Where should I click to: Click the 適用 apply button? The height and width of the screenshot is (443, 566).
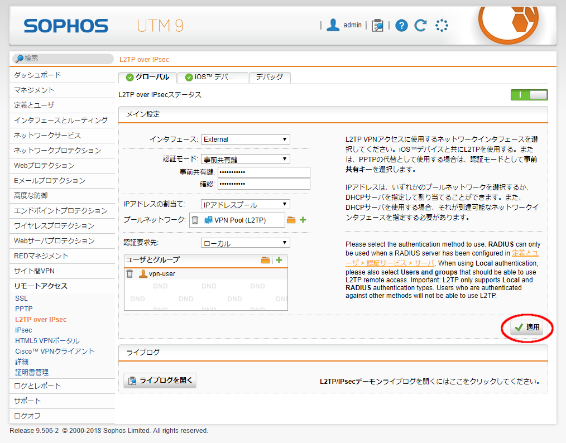[527, 328]
